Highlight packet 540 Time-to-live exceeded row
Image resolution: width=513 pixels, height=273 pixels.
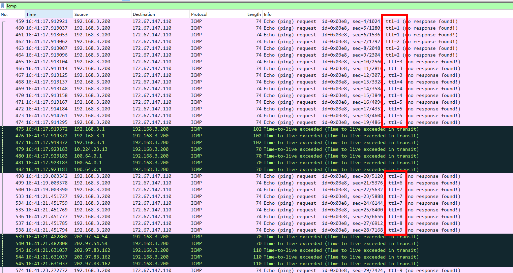[256, 243]
